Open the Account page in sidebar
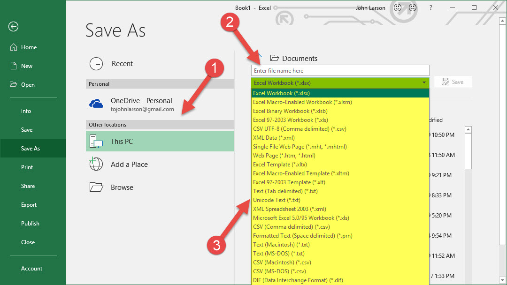The height and width of the screenshot is (285, 507). tap(31, 269)
